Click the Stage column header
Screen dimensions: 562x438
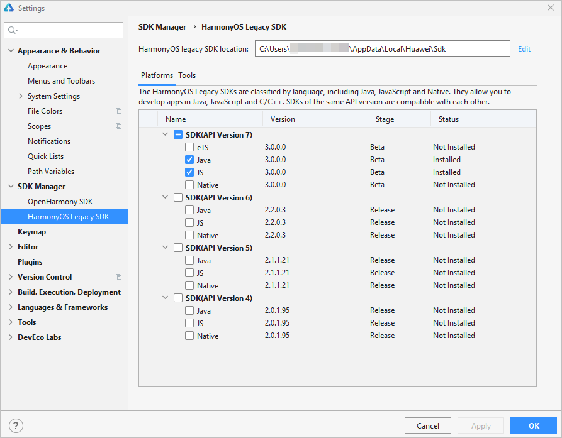pyautogui.click(x=399, y=119)
